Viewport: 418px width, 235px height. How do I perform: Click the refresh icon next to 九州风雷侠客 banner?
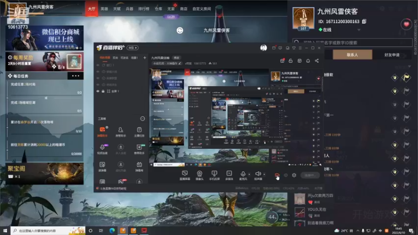pos(180,30)
